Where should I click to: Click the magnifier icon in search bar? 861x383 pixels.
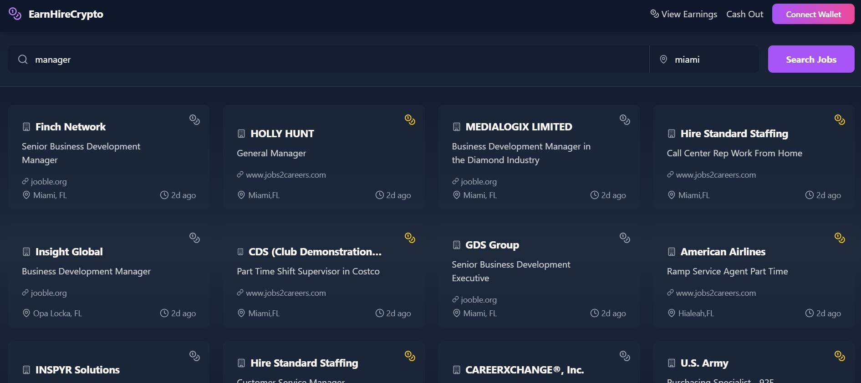click(x=23, y=60)
